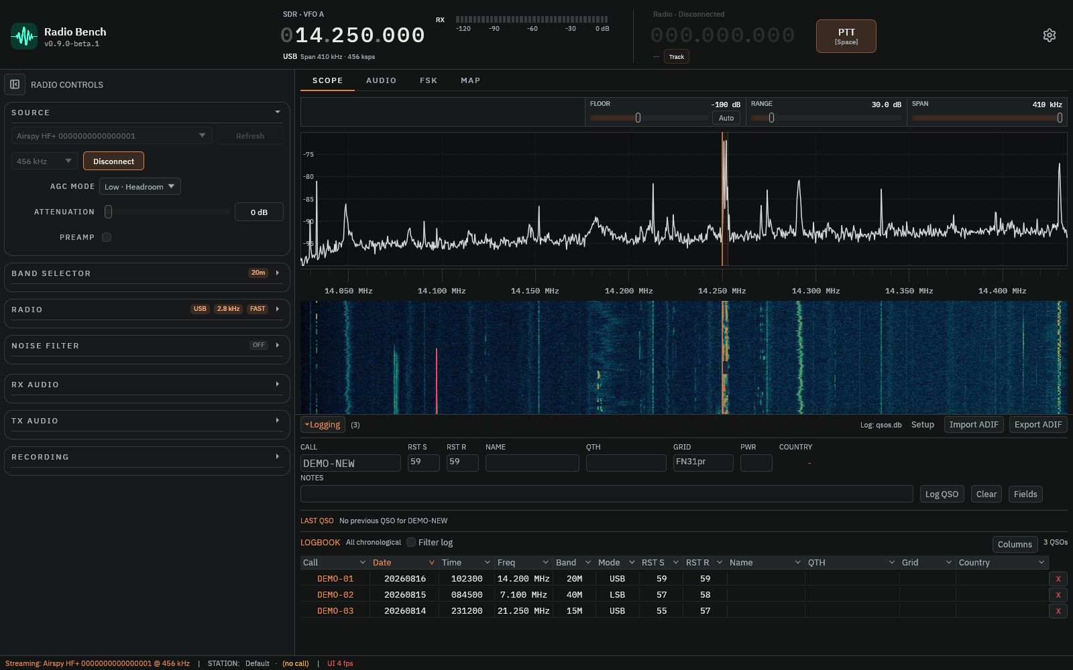The image size is (1073, 670).
Task: Click Log QSO button
Action: (942, 494)
